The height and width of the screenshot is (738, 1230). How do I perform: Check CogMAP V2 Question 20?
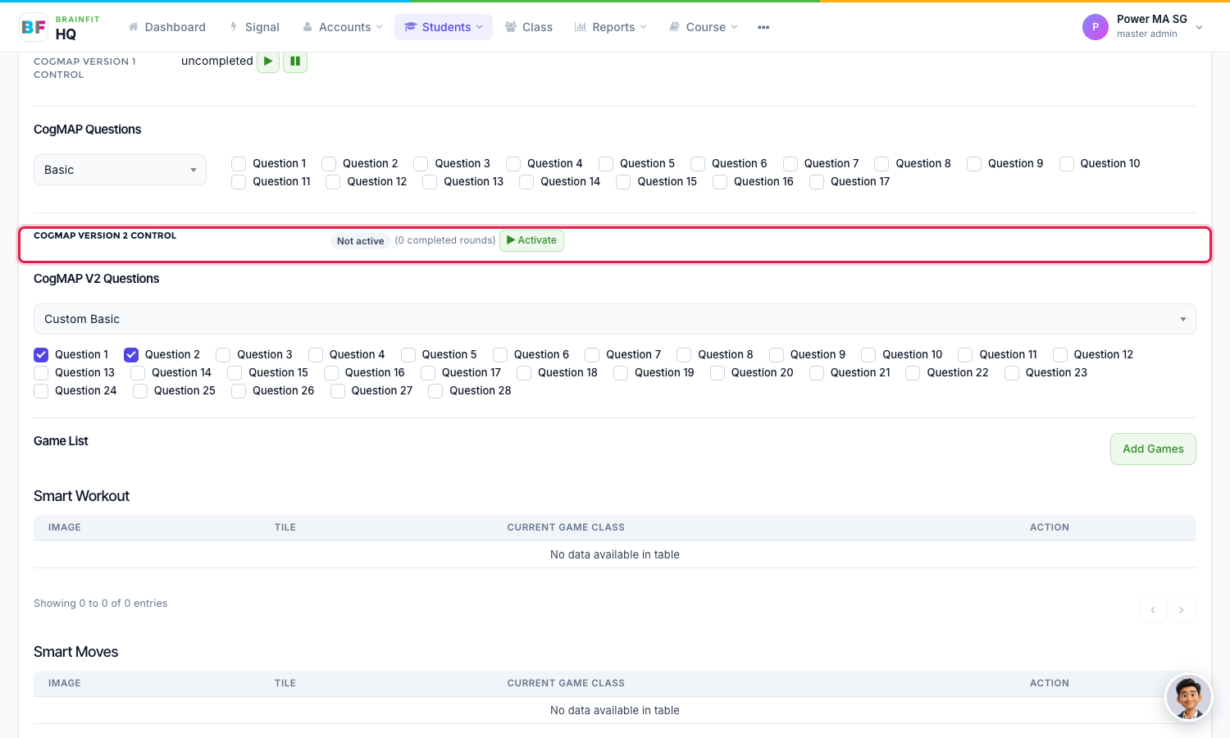717,373
